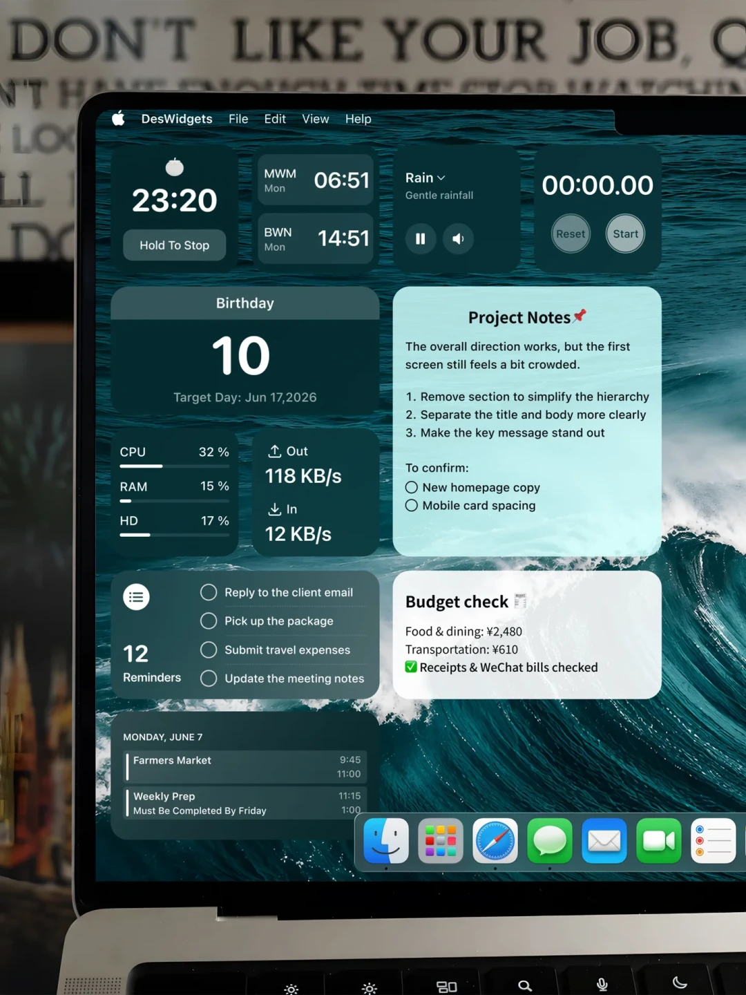Screen dimensions: 746x995
Task: Pause the Rain sound playback
Action: 420,239
